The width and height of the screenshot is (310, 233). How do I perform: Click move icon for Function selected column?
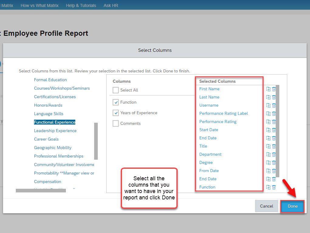tap(268, 187)
